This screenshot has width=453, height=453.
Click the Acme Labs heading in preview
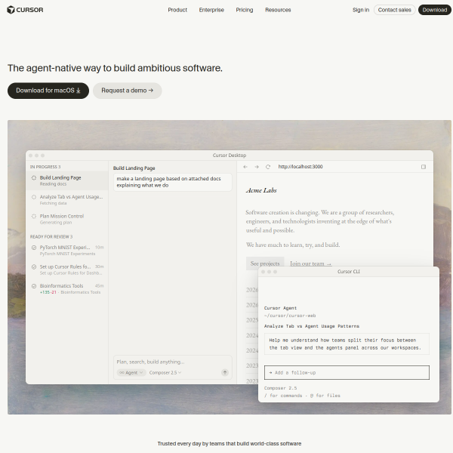261,190
